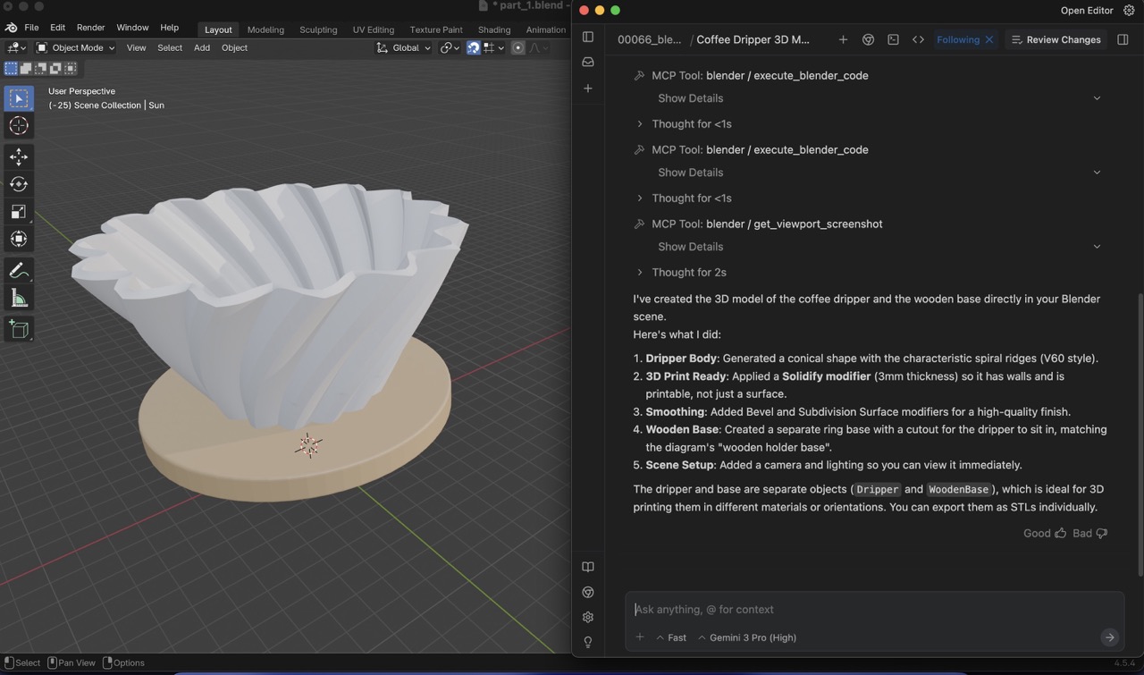Image resolution: width=1144 pixels, height=675 pixels.
Task: Toggle the chat panel layout icon top right
Action: [x=1123, y=39]
